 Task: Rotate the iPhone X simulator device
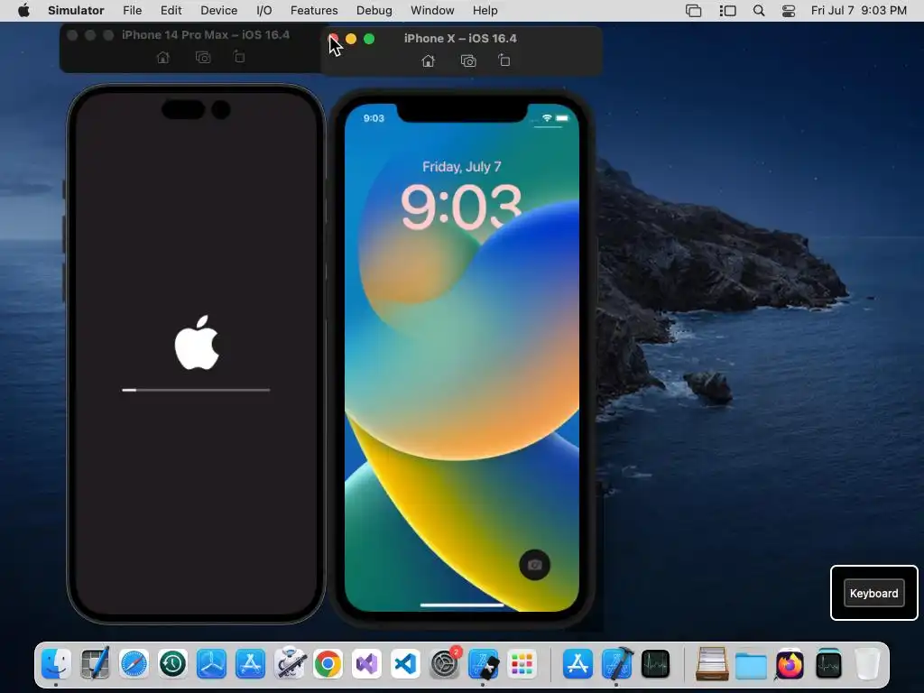click(504, 60)
